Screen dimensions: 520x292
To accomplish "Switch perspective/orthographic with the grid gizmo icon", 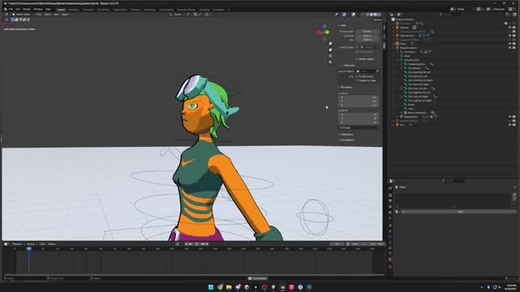I will pos(331,62).
